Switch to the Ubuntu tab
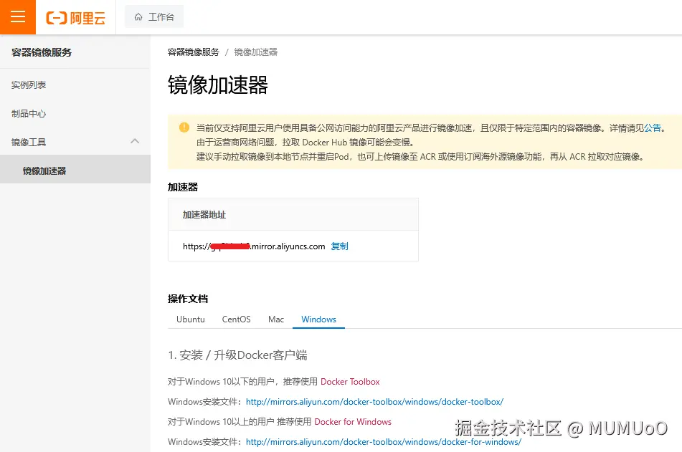 pyautogui.click(x=191, y=319)
